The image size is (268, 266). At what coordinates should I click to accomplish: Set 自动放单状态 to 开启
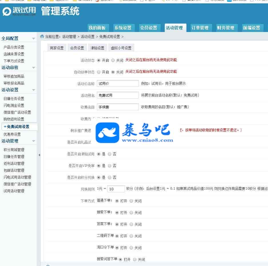click(x=99, y=72)
